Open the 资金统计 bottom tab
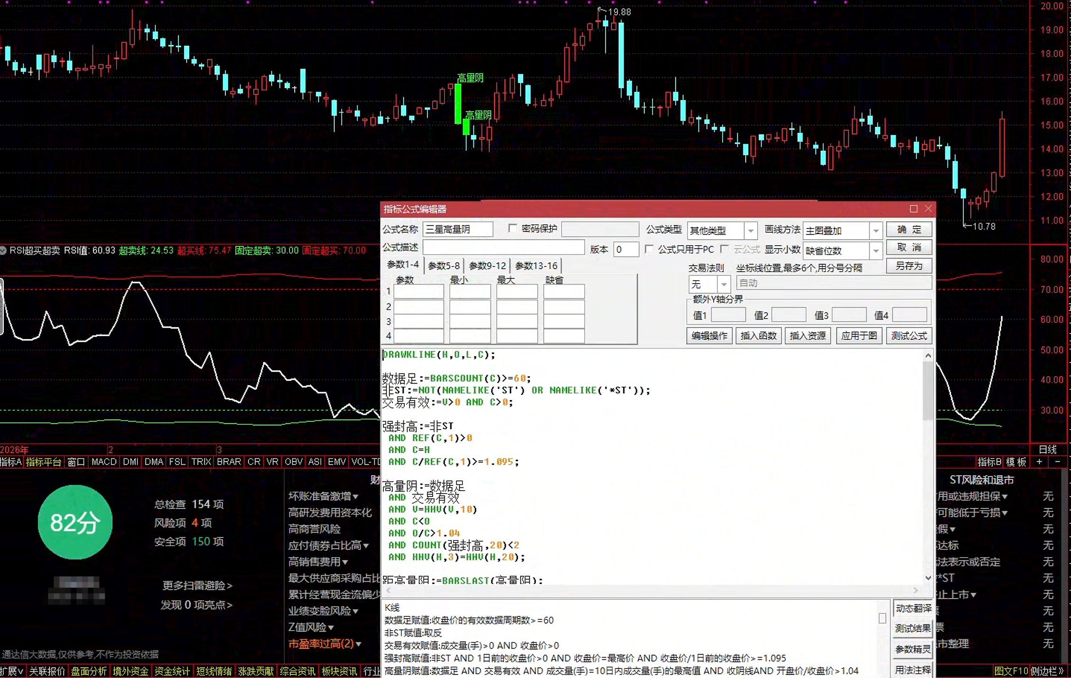1071x678 pixels. [172, 671]
